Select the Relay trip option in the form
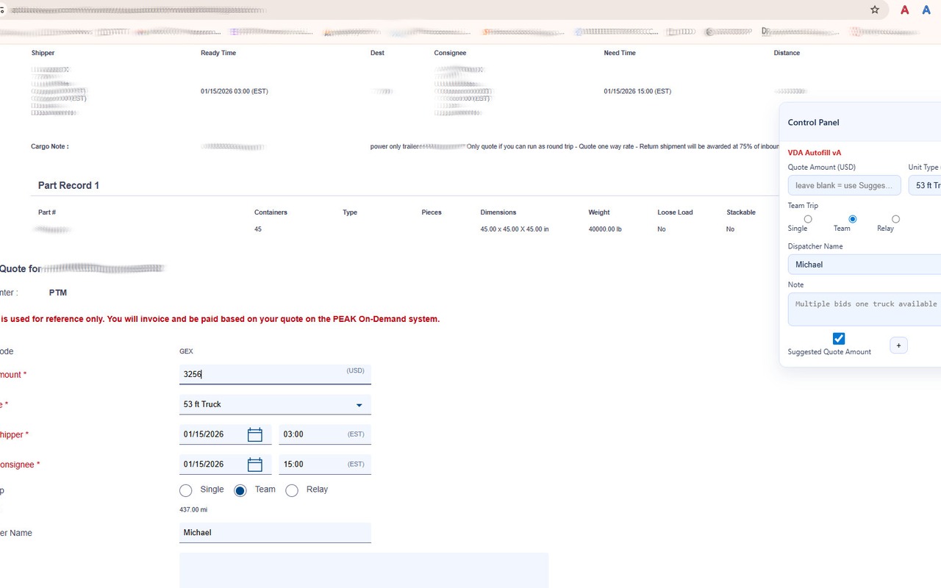The width and height of the screenshot is (941, 588). click(292, 490)
